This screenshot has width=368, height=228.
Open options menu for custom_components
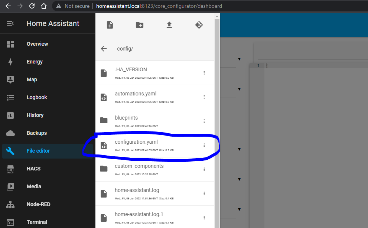pos(204,169)
